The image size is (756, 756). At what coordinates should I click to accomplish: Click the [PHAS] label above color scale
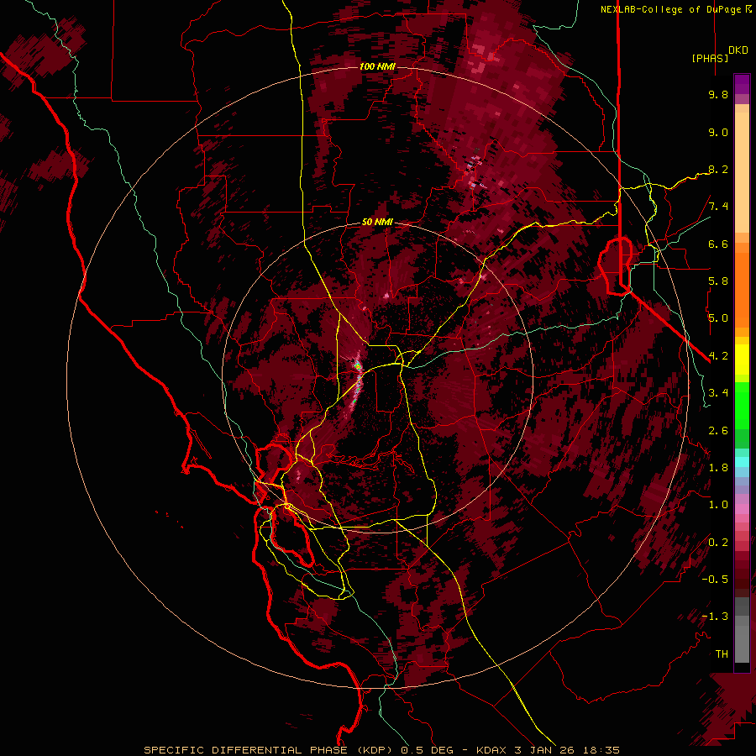coord(710,58)
